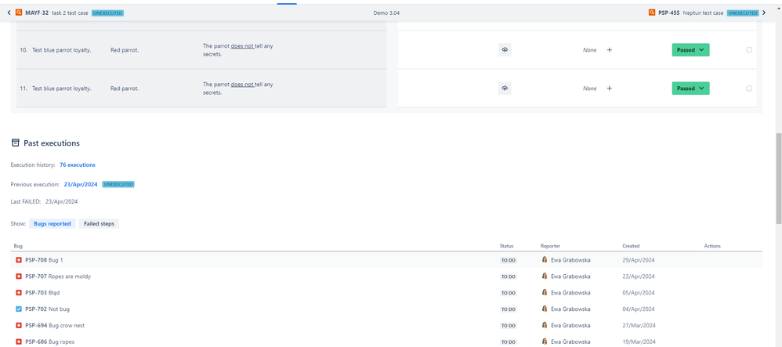The height and width of the screenshot is (347, 782).
Task: Open bug PSP-707 Ropes are moldy
Action: coord(58,277)
